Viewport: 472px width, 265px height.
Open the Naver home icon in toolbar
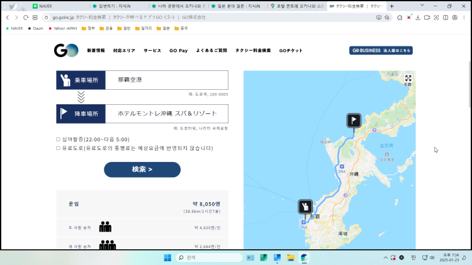35,18
